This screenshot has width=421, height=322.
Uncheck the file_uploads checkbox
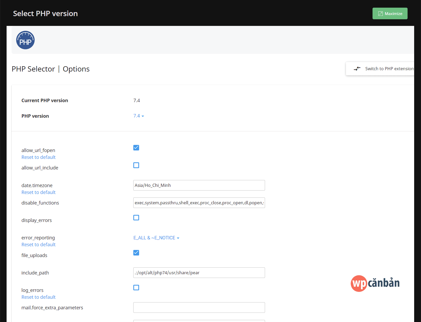pyautogui.click(x=136, y=253)
